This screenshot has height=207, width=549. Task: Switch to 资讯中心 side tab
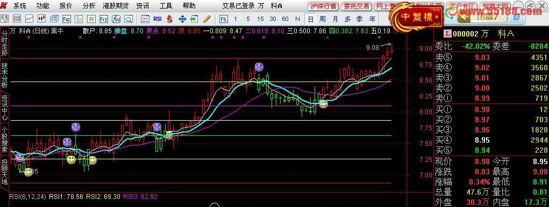pos(4,107)
